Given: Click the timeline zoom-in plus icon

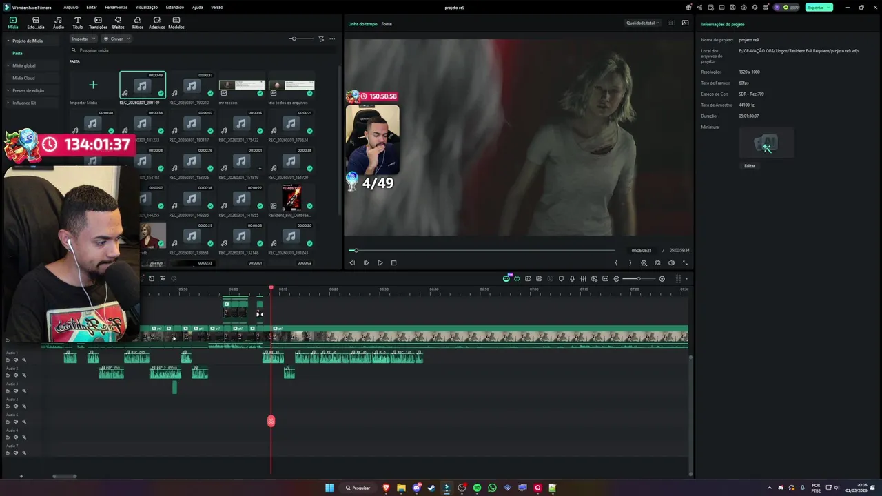Looking at the screenshot, I should click(661, 278).
